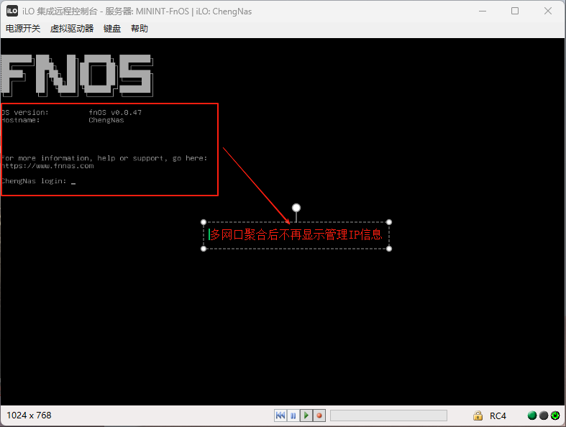566x427 pixels.
Task: Click the iLO logo in the title bar
Action: (x=12, y=11)
